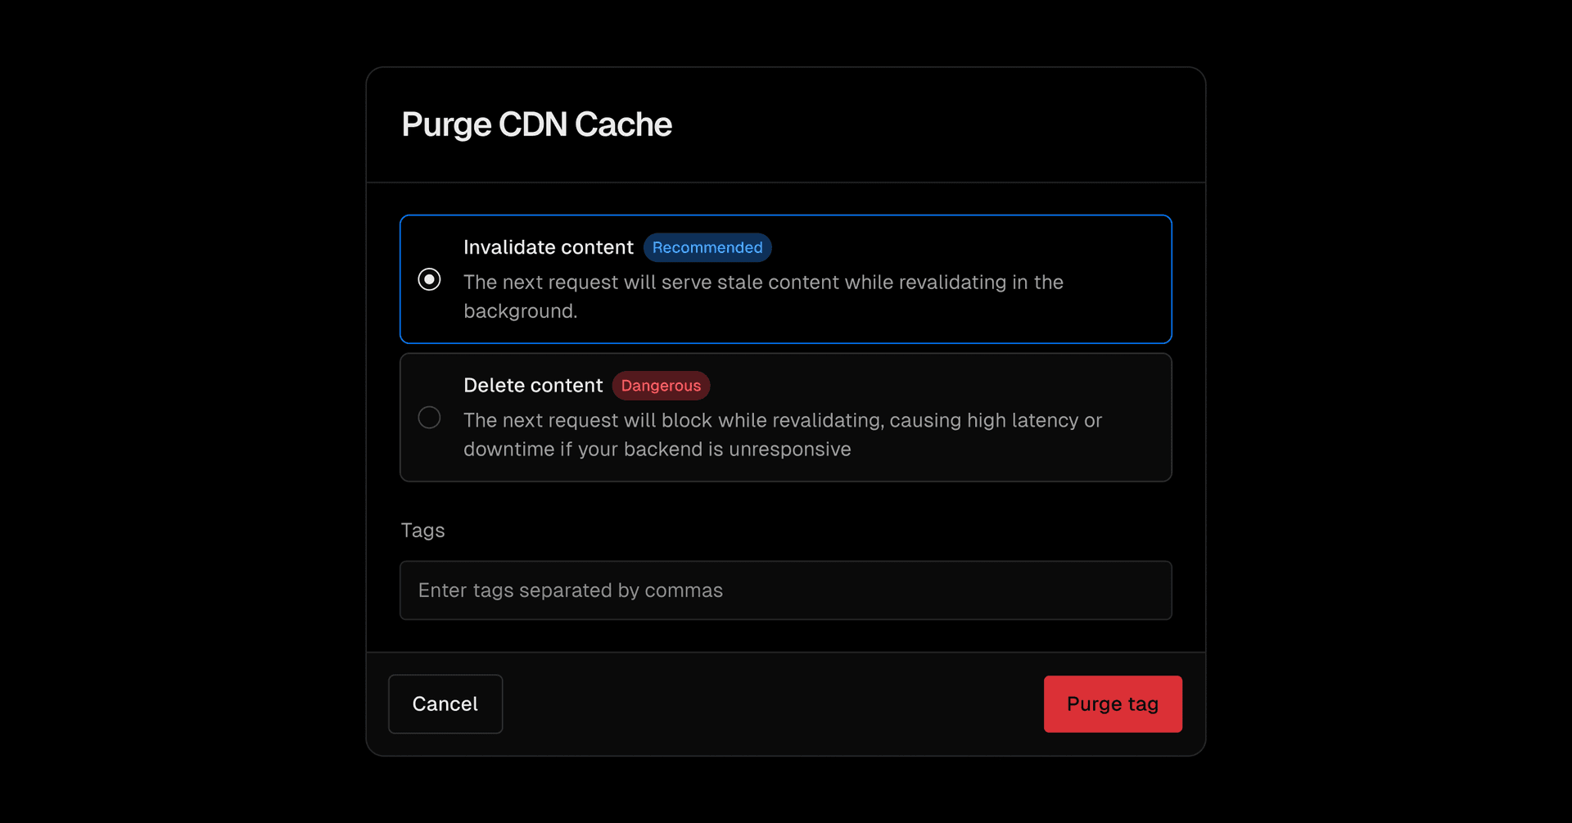Click the word "Cache" in dialog title
Screen dimensions: 1572x823
tap(623, 124)
